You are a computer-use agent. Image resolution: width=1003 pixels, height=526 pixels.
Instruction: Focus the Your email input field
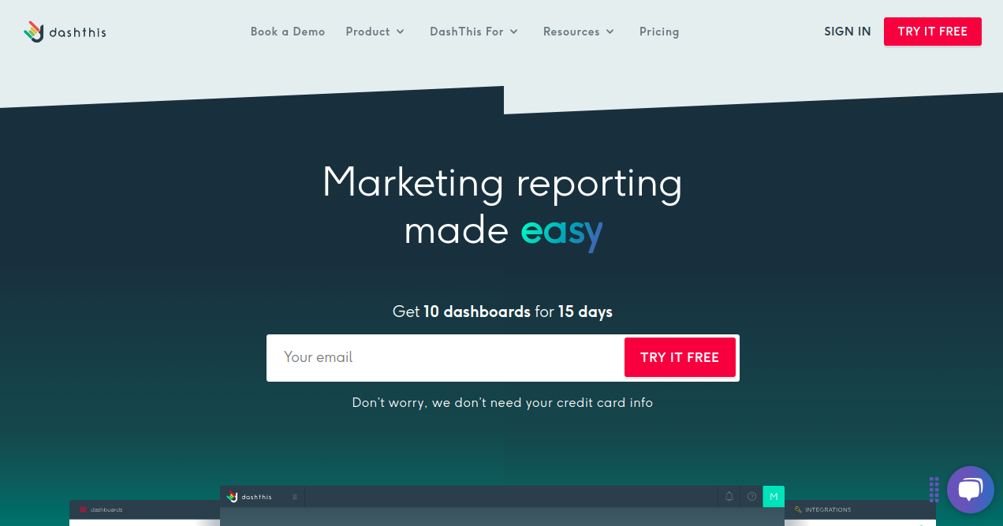pos(446,357)
